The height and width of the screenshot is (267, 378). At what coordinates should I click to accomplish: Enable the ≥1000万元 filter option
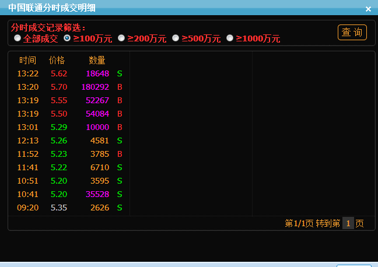click(x=230, y=38)
